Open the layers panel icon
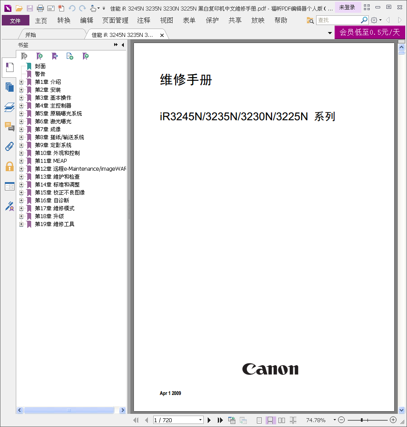 pos(10,107)
